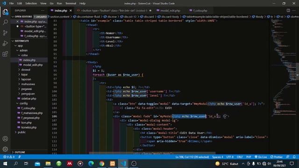299x168 pixels.
Task: Click the UTF-8 encoding indicator
Action: tap(230, 157)
